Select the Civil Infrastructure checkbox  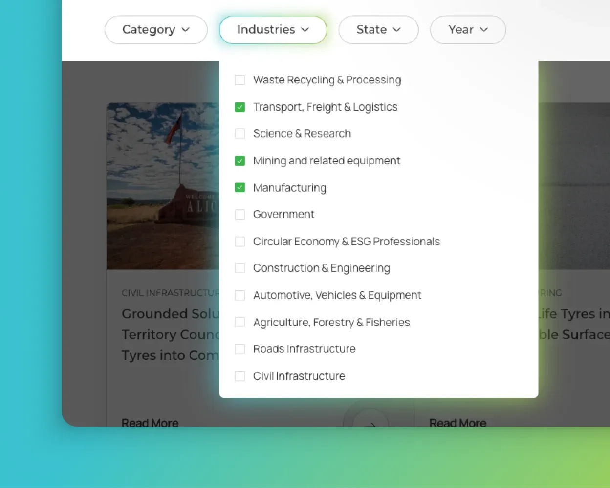240,376
